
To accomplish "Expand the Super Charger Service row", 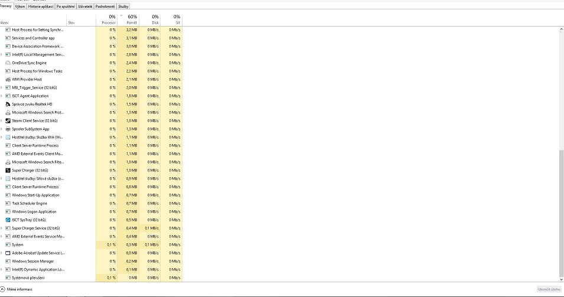I will point(1,229).
